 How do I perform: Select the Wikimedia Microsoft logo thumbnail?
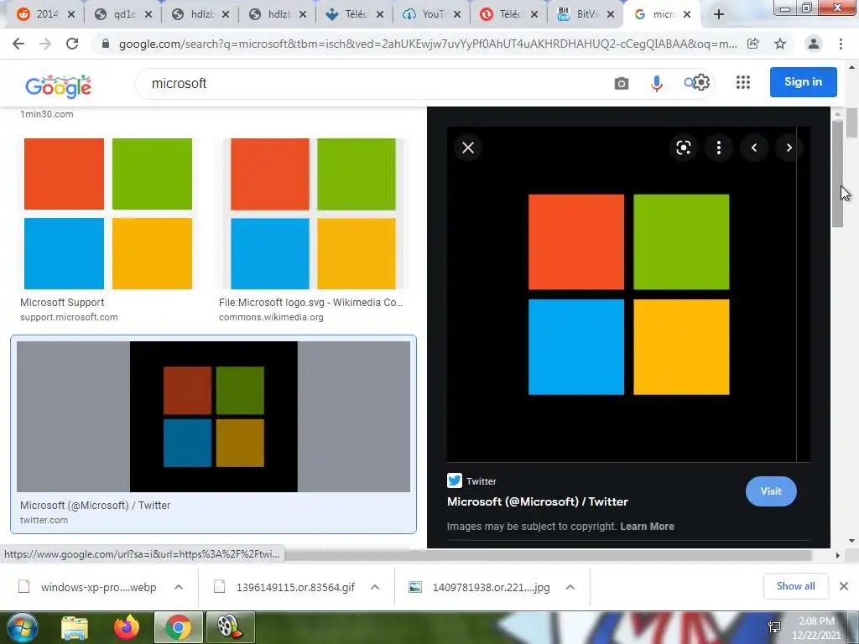314,214
